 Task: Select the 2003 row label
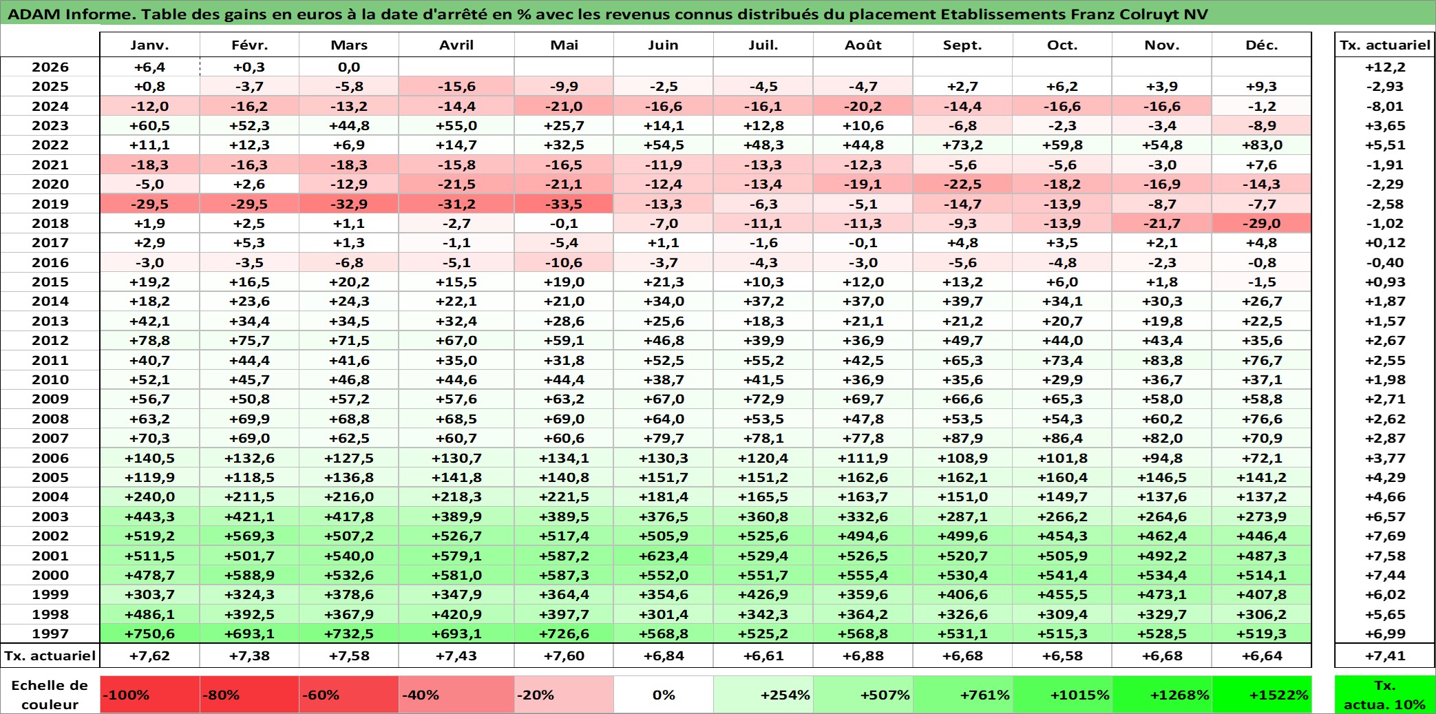[50, 516]
